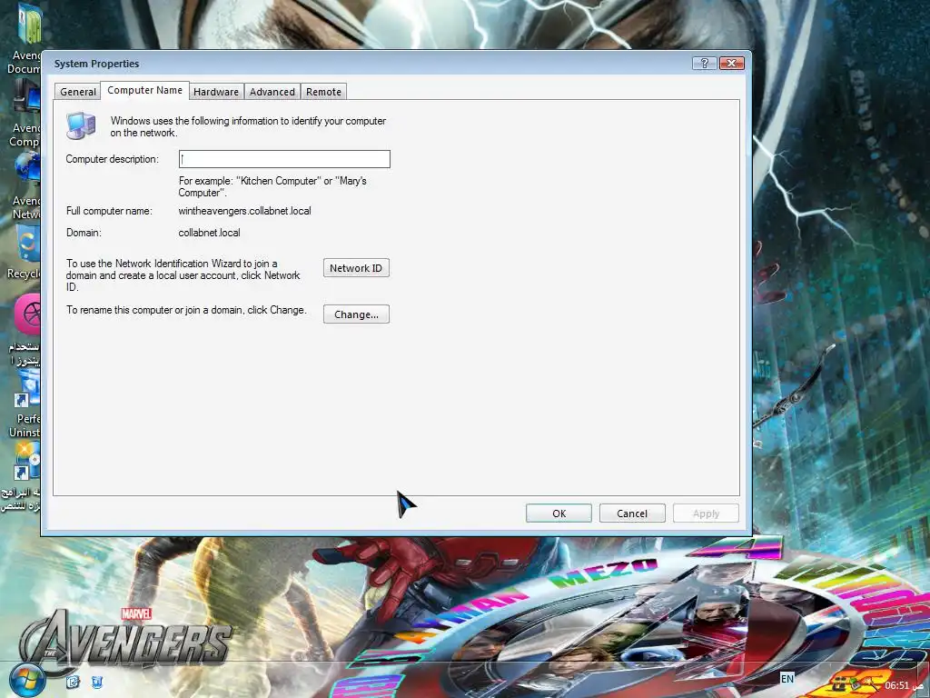The width and height of the screenshot is (930, 698).
Task: Click the safely remove hardware tray icon
Action: pyautogui.click(x=854, y=684)
